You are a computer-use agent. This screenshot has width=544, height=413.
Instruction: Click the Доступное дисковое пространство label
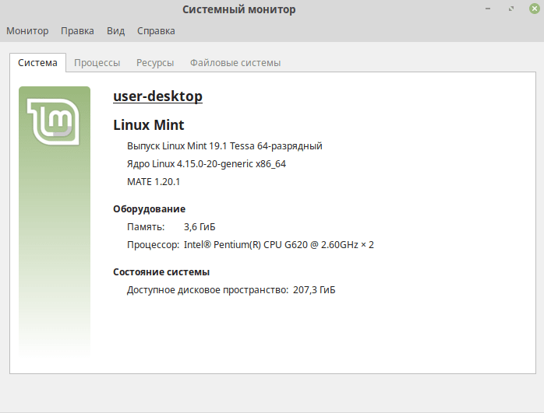(207, 290)
